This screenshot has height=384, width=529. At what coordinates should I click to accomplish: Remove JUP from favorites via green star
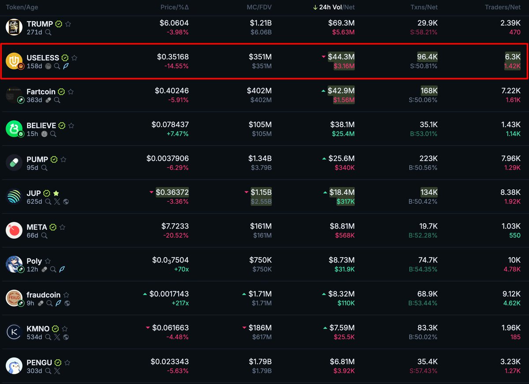tap(56, 193)
